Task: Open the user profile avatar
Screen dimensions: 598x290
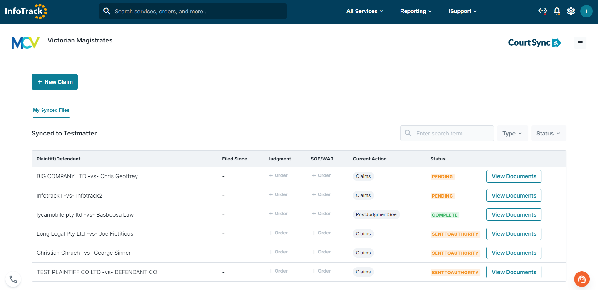Action: tap(586, 11)
